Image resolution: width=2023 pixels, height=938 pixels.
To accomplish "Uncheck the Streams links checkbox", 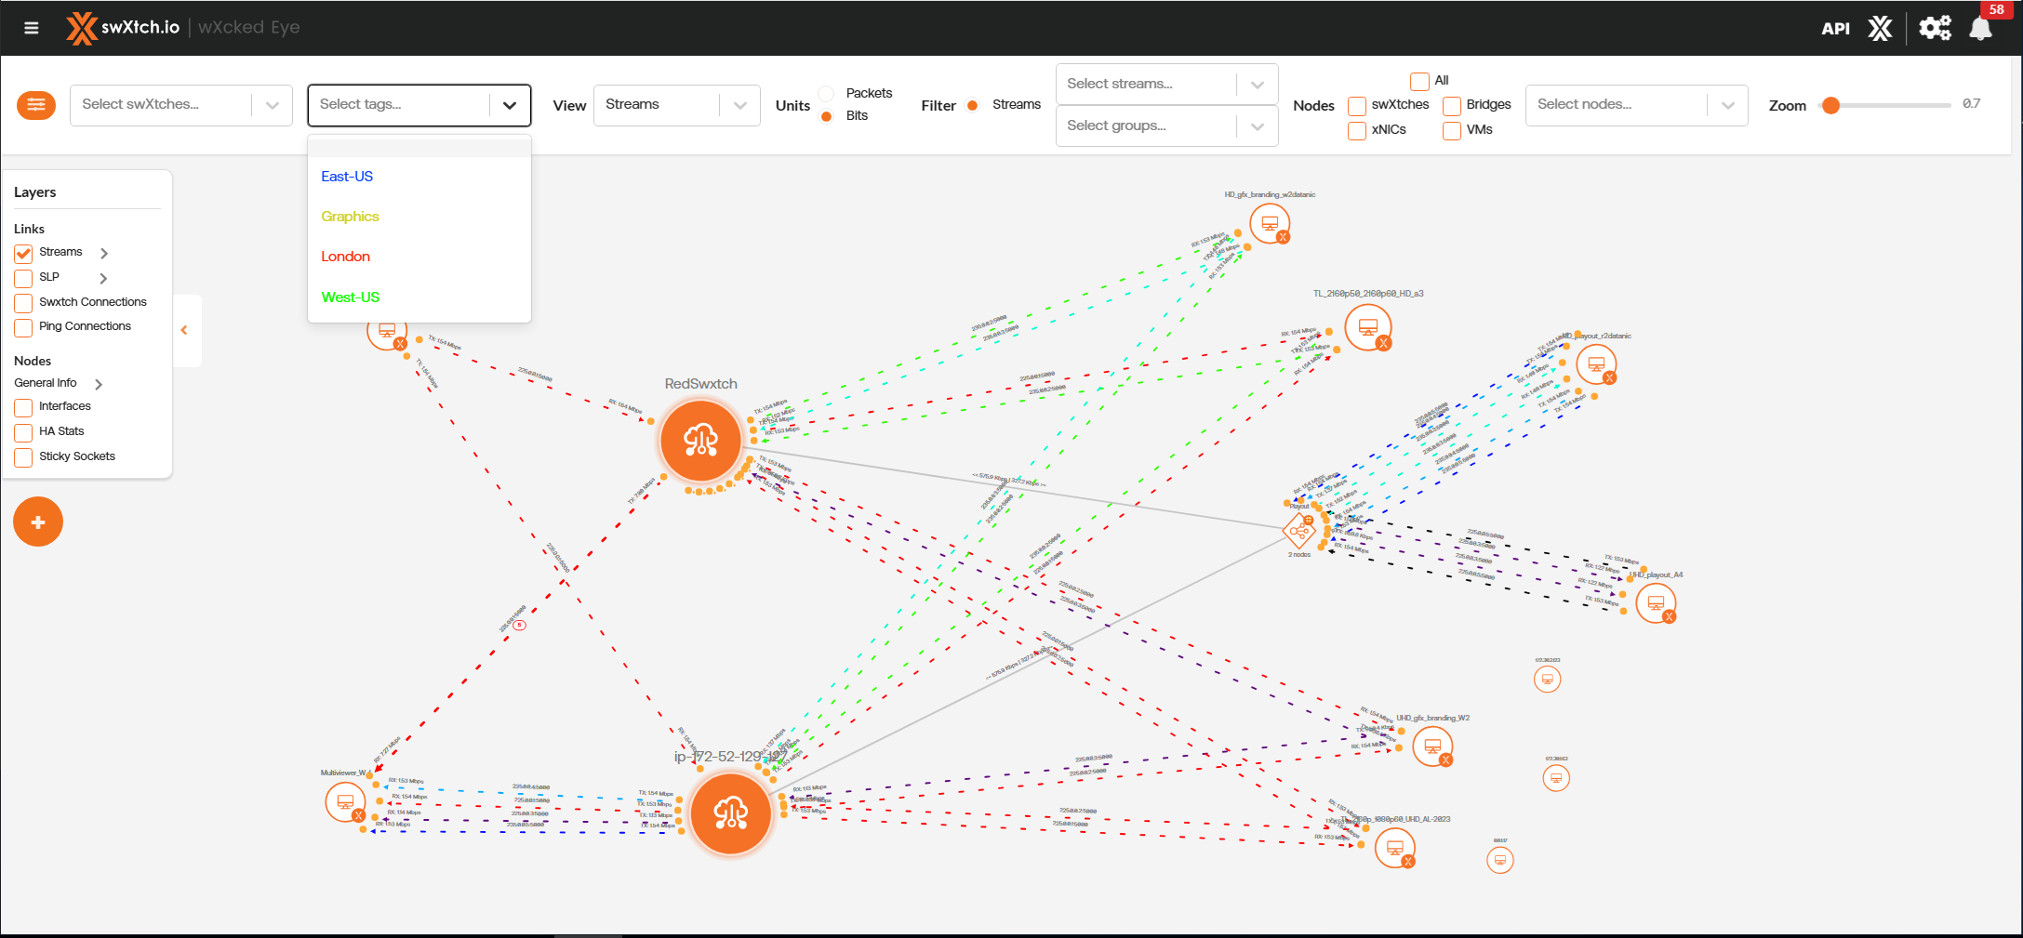I will (x=23, y=253).
